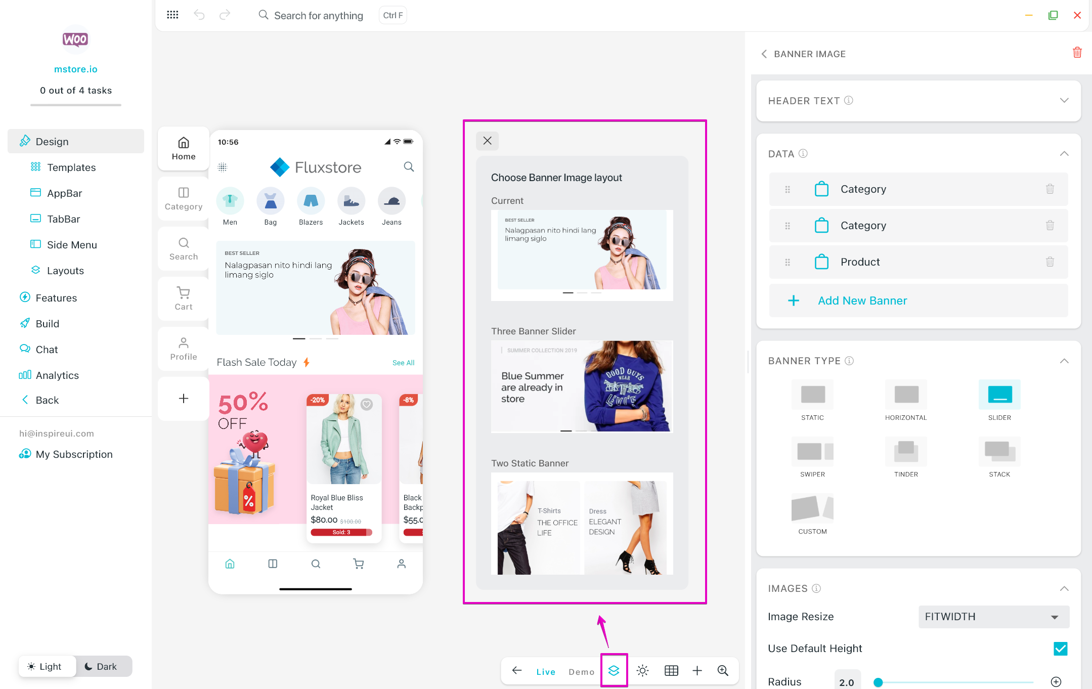Viewport: 1092px width, 689px height.
Task: Open Templates in the Design menu
Action: [71, 167]
